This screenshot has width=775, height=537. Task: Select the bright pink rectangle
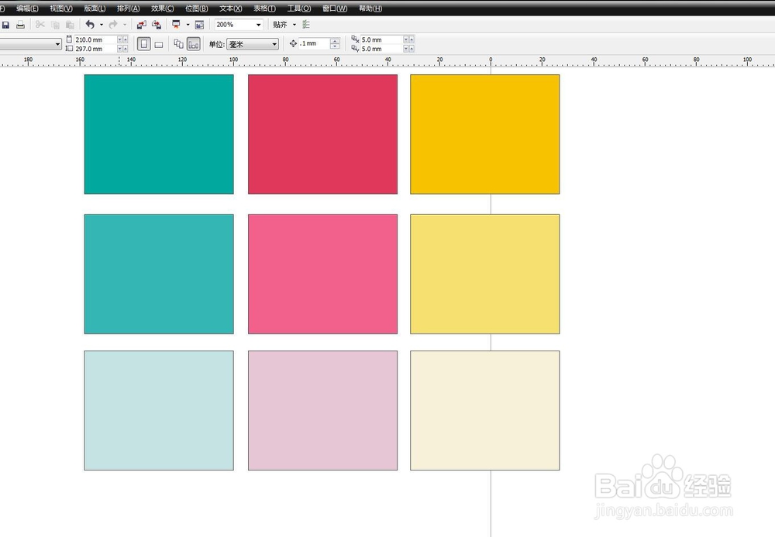tap(322, 274)
